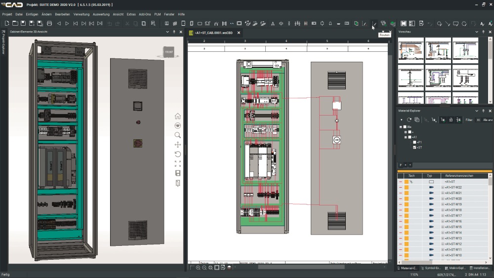Click the magnifier zoom icon in 3D viewer
The width and height of the screenshot is (494, 278).
[178, 135]
